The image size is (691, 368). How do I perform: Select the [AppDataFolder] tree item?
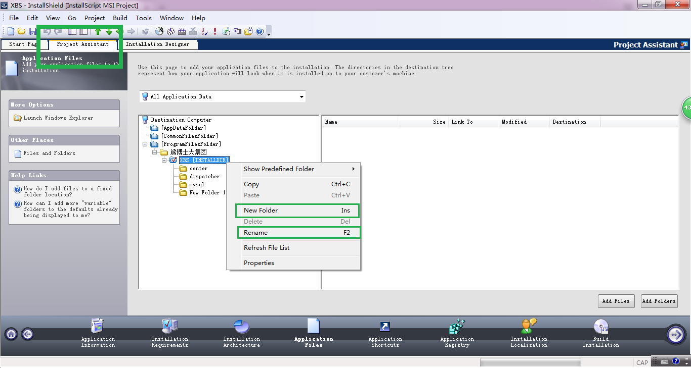click(x=183, y=128)
